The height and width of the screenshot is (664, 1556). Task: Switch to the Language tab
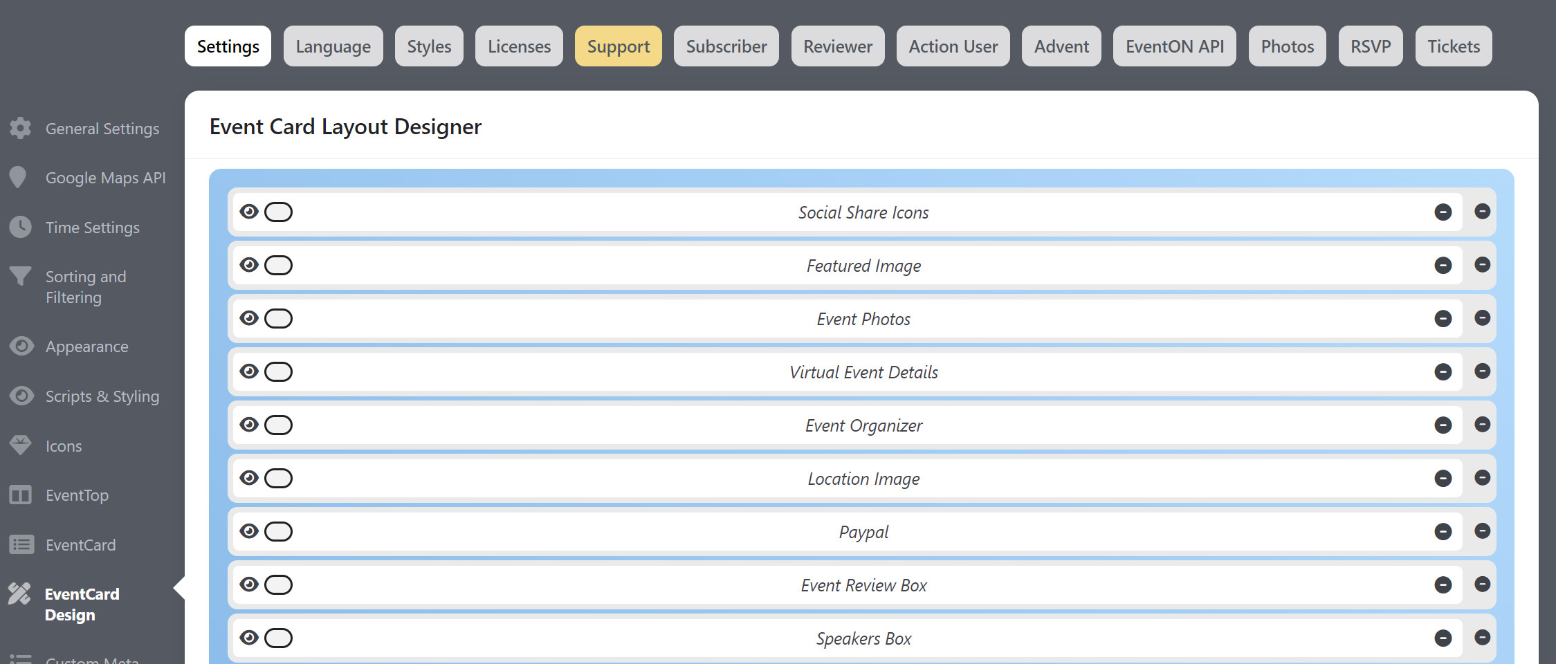click(x=333, y=46)
